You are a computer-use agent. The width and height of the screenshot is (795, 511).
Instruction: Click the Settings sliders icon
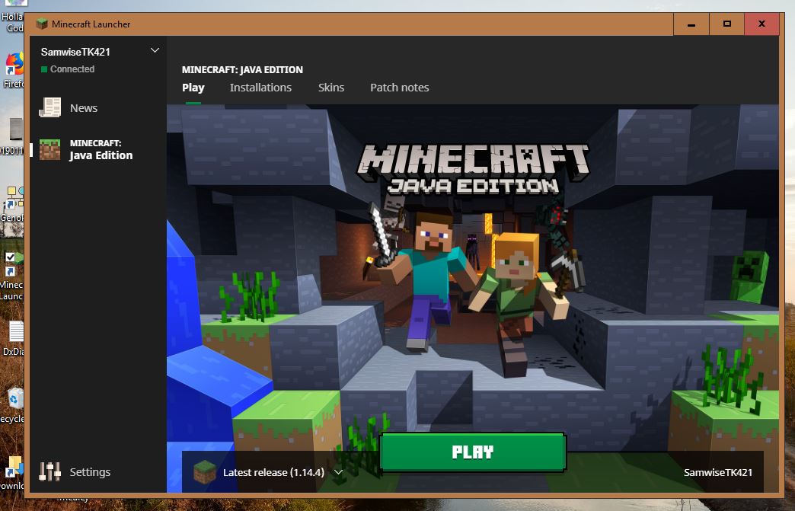point(49,472)
